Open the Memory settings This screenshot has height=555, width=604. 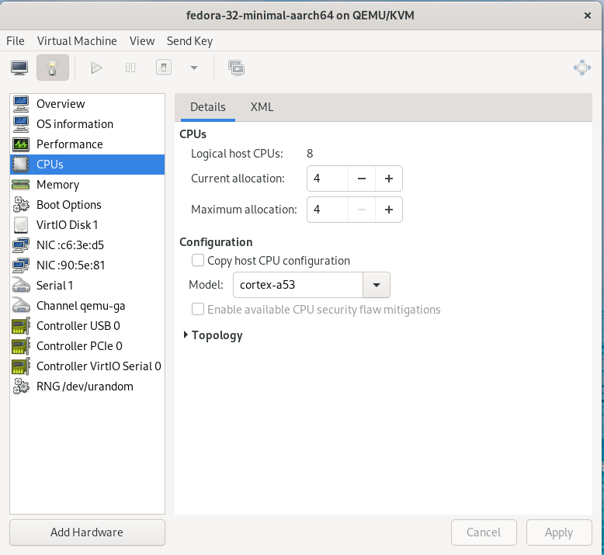(x=88, y=185)
